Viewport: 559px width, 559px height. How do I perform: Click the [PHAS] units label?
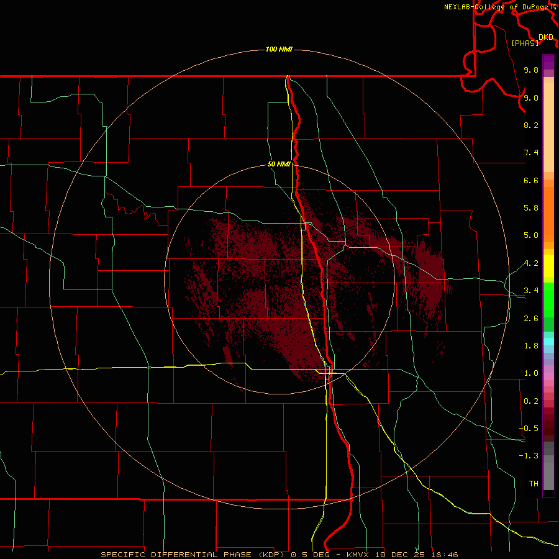(x=525, y=43)
